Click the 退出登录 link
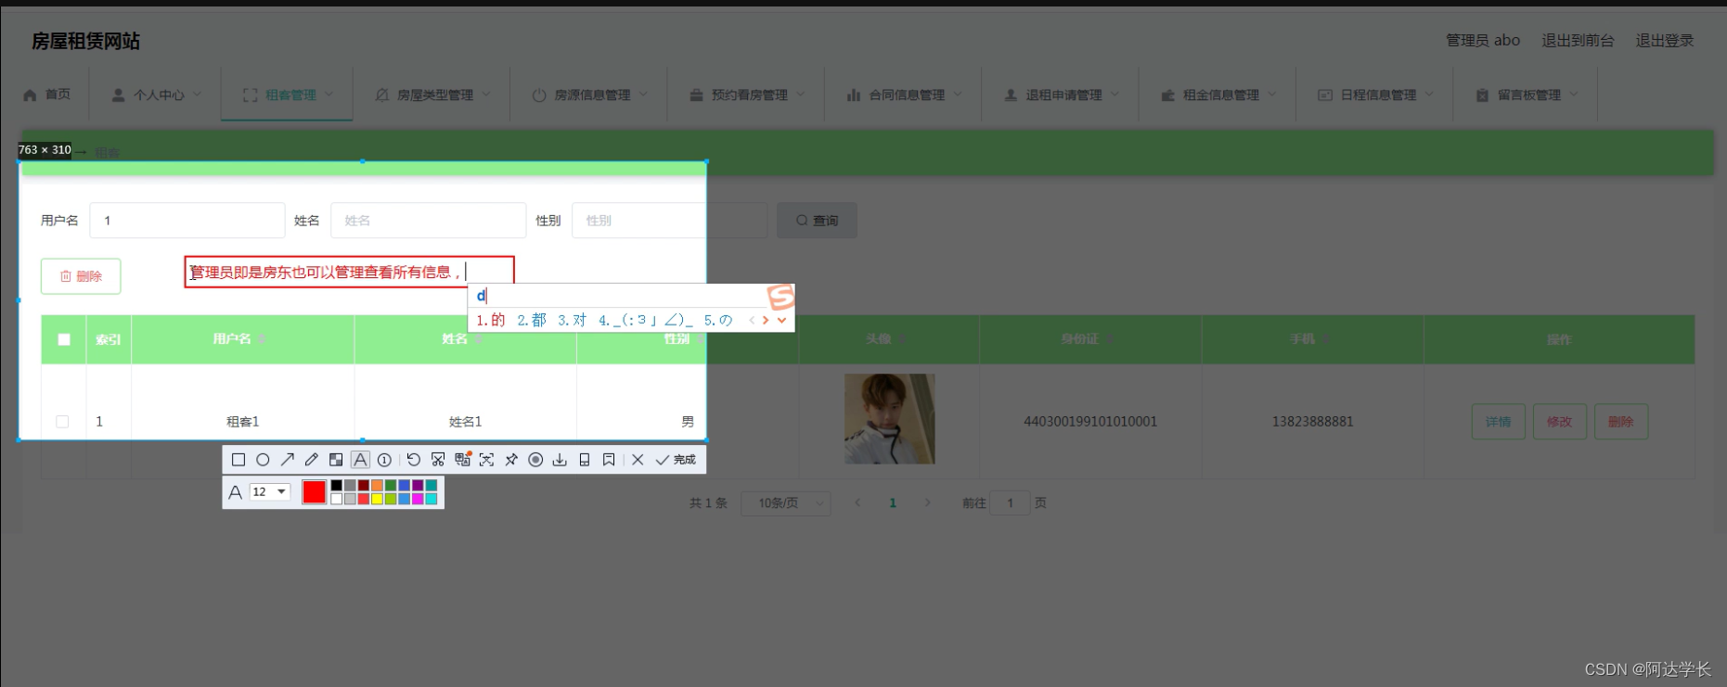1727x687 pixels. click(x=1665, y=41)
